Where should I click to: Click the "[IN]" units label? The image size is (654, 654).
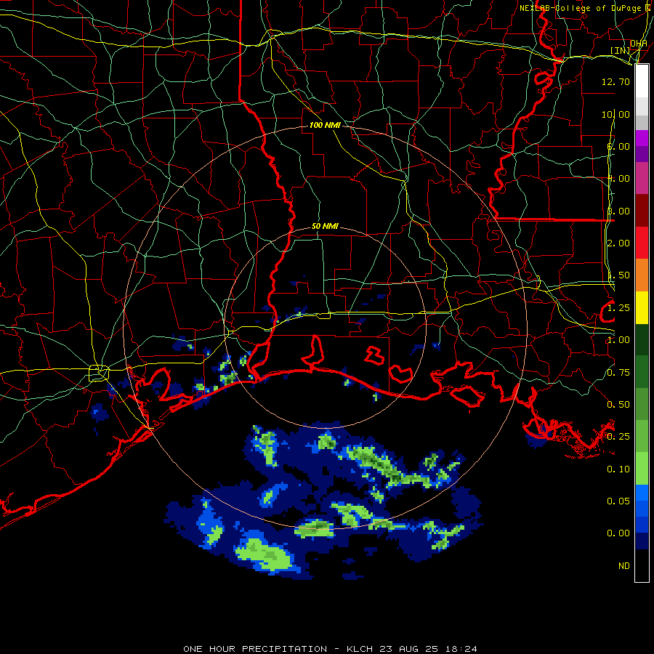tap(620, 50)
